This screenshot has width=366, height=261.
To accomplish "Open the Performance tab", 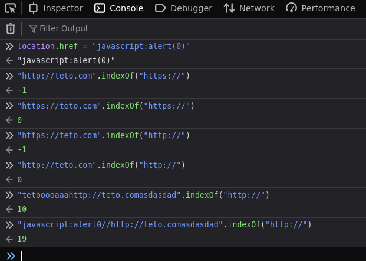I will (320, 8).
